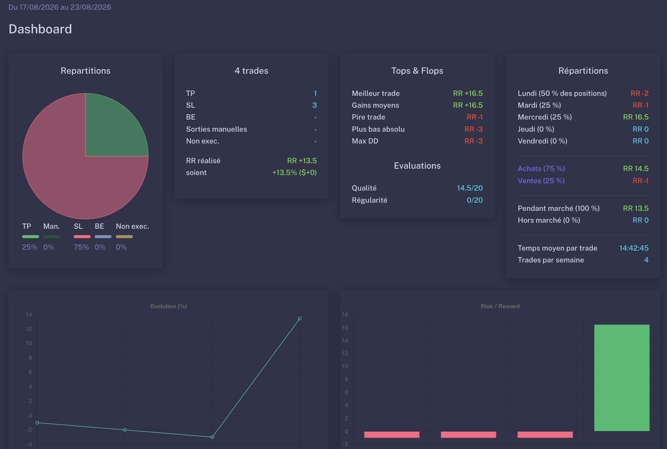
Task: Click the "Lundi (50 % des positions)" label
Action: click(x=562, y=93)
